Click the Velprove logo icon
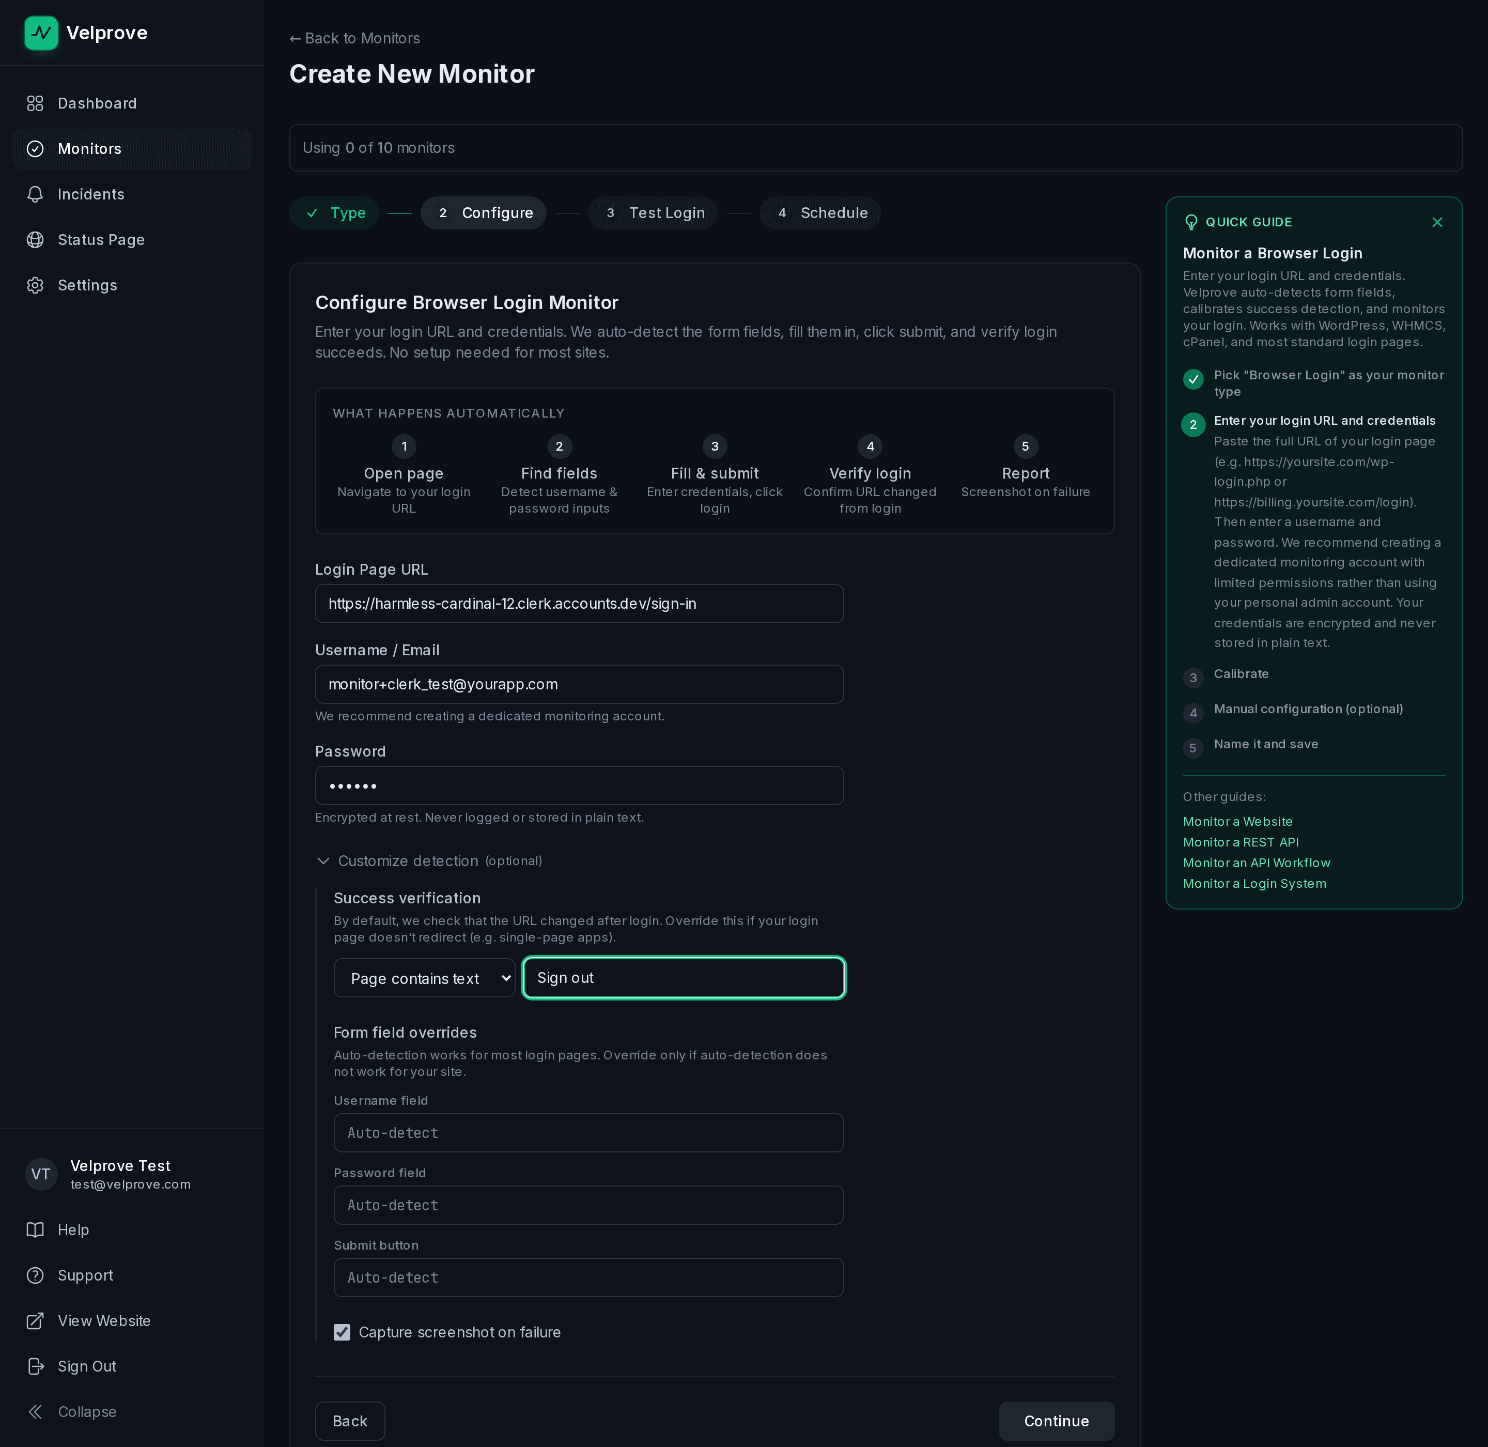Image resolution: width=1488 pixels, height=1447 pixels. point(41,33)
